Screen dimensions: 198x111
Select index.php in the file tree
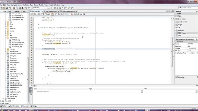[x=13, y=65]
